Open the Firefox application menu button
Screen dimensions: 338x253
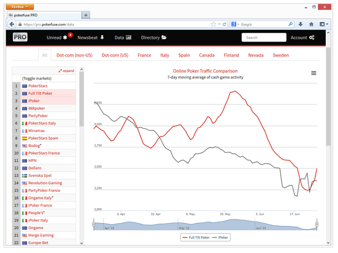coord(20,7)
